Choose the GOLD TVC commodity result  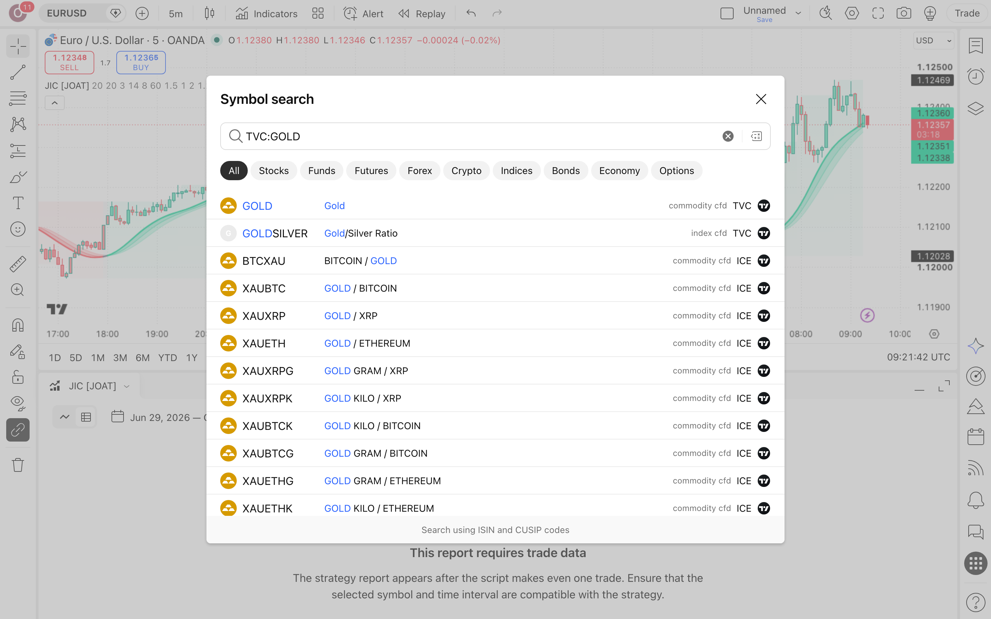(x=495, y=206)
